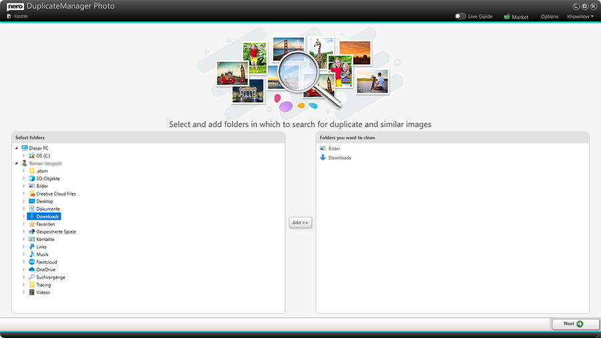The height and width of the screenshot is (338, 601).
Task: Select 'Tracing' folder name
Action: (x=43, y=285)
